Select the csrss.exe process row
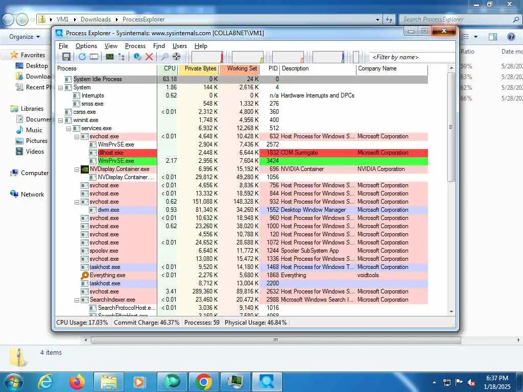523x392 pixels. (242, 112)
